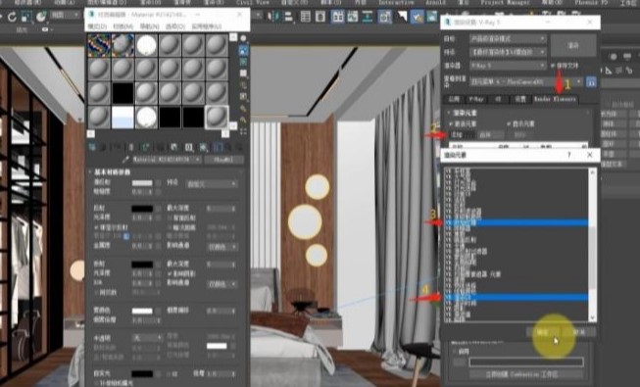Click the sample type icon right of material slots
Screen dimensions: 640x387
[243, 39]
